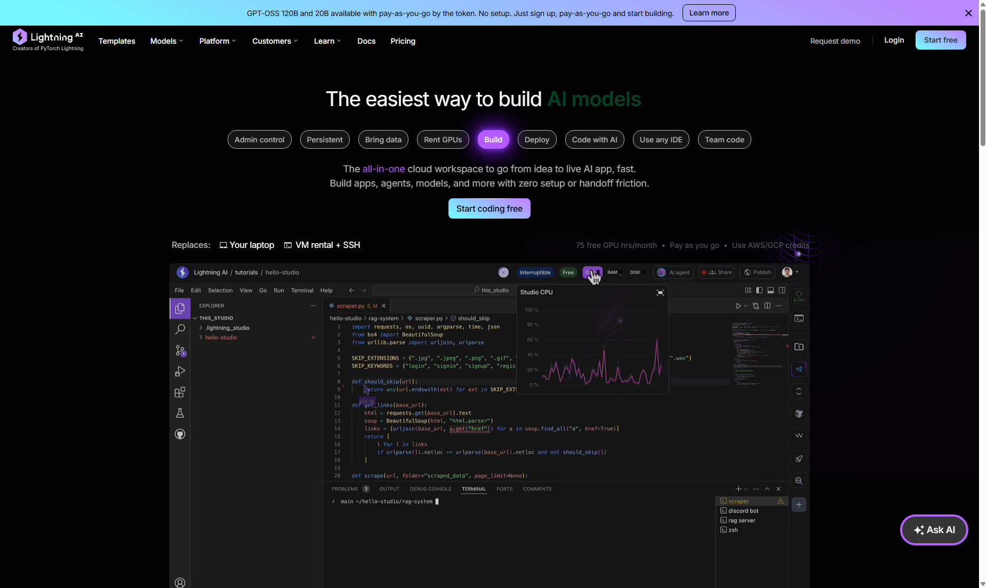987x588 pixels.
Task: Open the Explorer files icon in studio sidebar
Action: click(x=180, y=309)
